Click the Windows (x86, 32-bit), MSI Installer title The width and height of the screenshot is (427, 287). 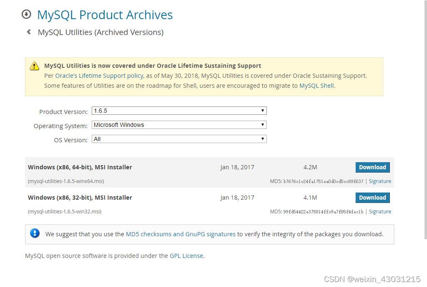tap(80, 198)
